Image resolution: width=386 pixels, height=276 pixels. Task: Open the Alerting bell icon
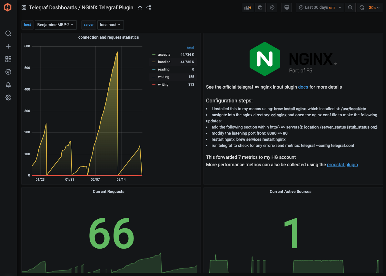coord(8,85)
